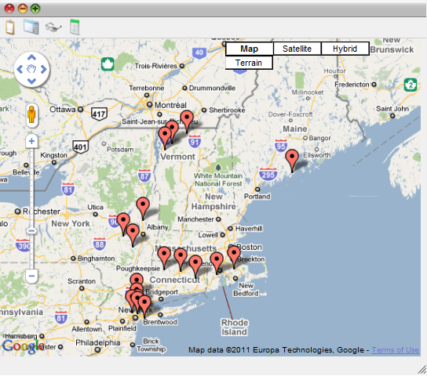Zoom in with the plus button

pyautogui.click(x=31, y=141)
